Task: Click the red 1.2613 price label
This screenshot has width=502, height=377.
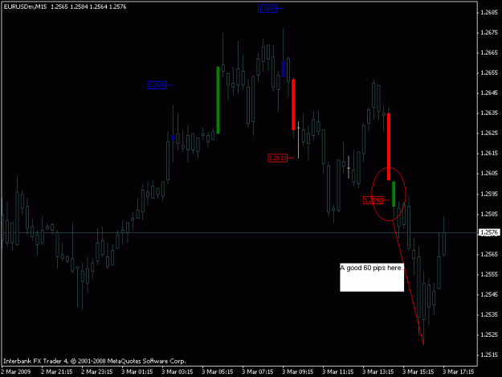Action: tap(278, 158)
